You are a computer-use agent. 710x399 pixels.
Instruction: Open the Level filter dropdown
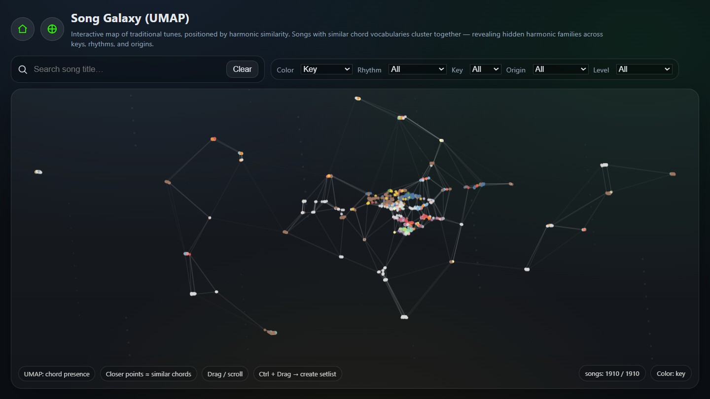[644, 69]
